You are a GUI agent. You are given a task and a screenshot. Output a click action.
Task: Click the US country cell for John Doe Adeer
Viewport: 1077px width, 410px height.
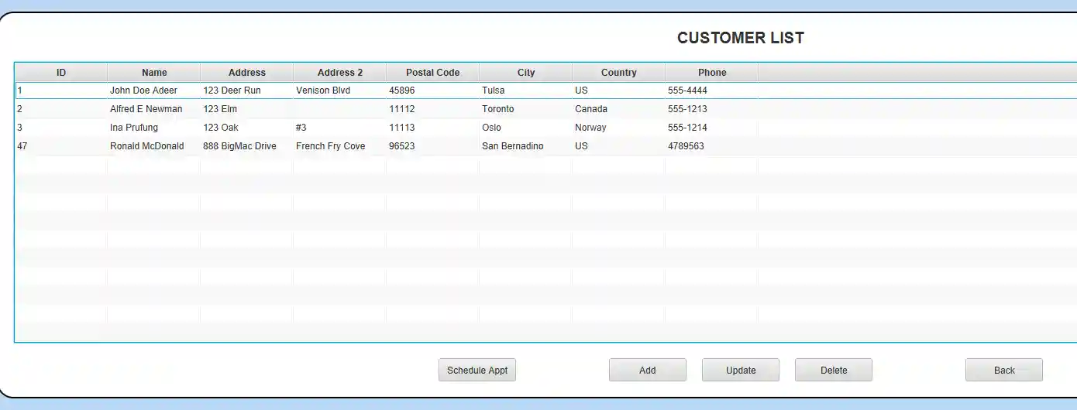tap(618, 91)
